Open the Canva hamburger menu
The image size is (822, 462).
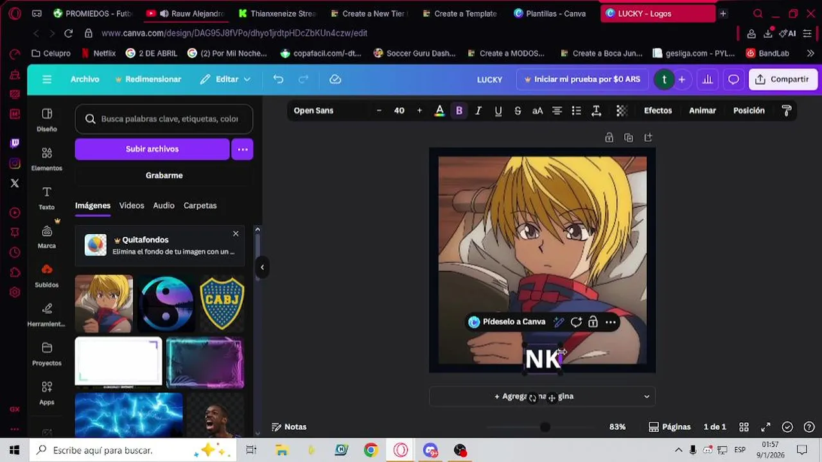[x=47, y=80]
